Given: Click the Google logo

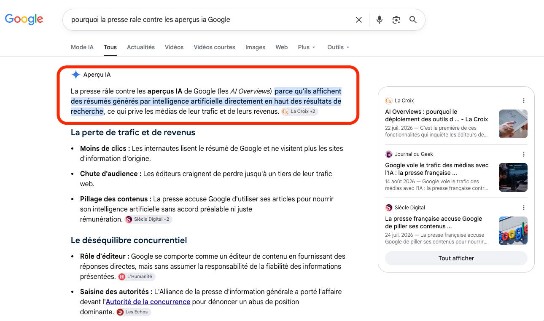Looking at the screenshot, I should click(x=24, y=19).
